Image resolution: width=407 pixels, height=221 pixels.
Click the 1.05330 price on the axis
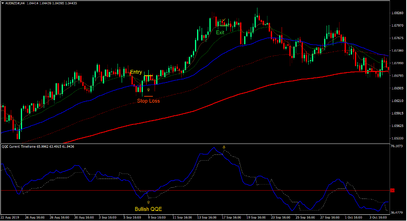[398, 138]
